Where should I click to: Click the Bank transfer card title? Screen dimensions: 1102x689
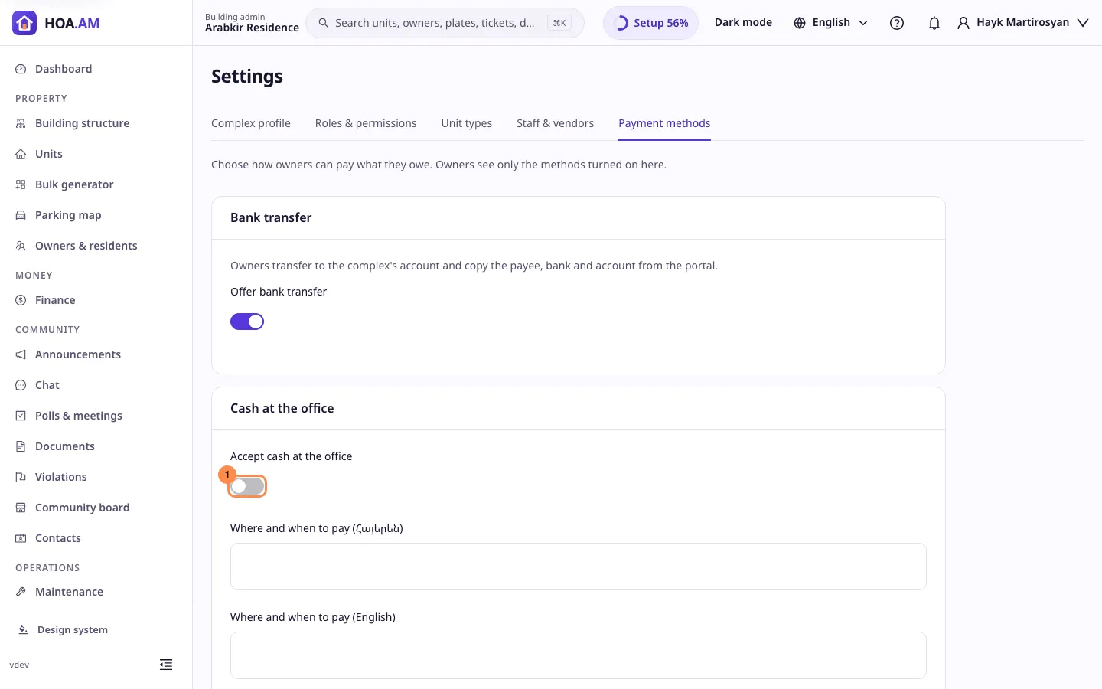click(x=271, y=217)
